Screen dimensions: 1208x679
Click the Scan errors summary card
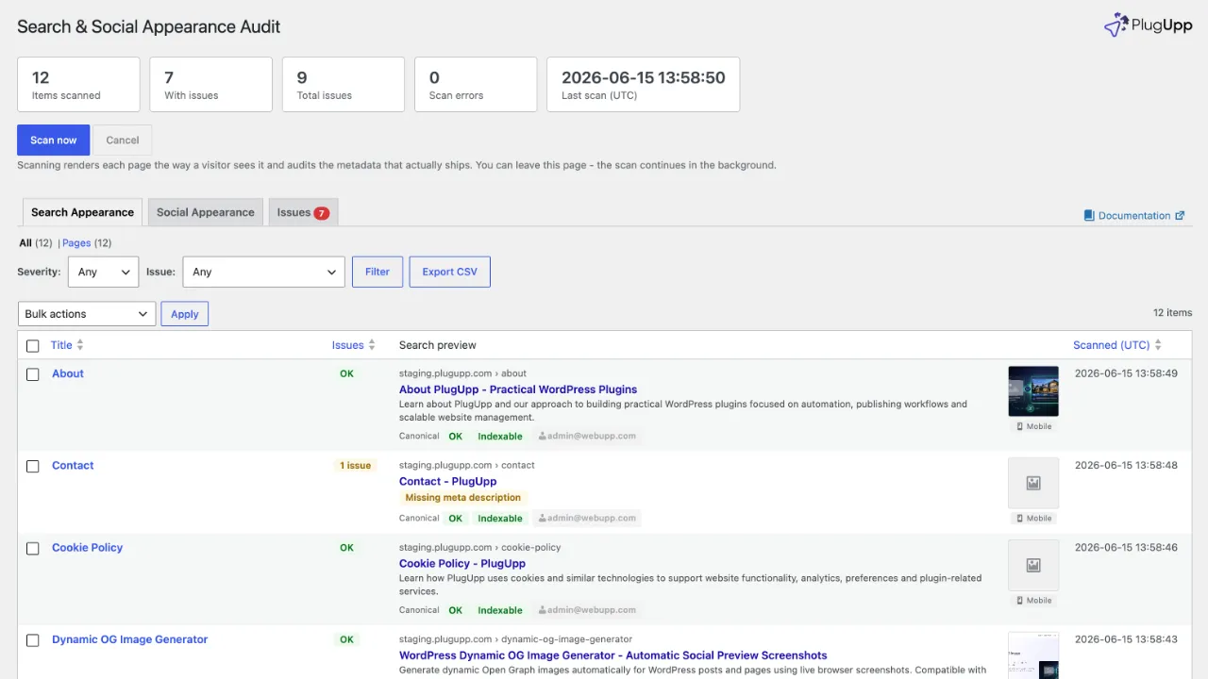coord(476,85)
